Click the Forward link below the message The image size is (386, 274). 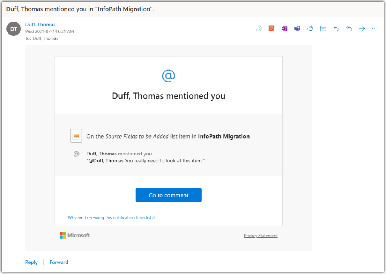pos(59,262)
